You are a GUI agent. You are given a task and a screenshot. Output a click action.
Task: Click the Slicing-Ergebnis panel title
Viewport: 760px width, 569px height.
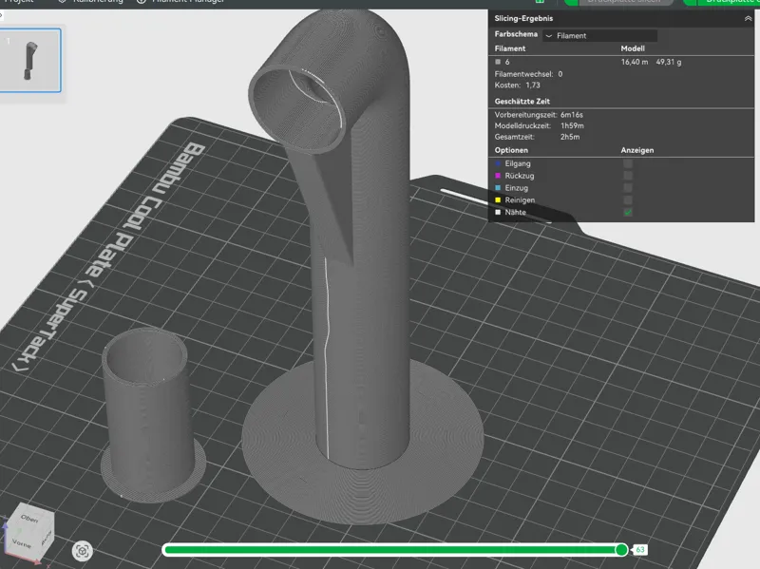point(523,18)
